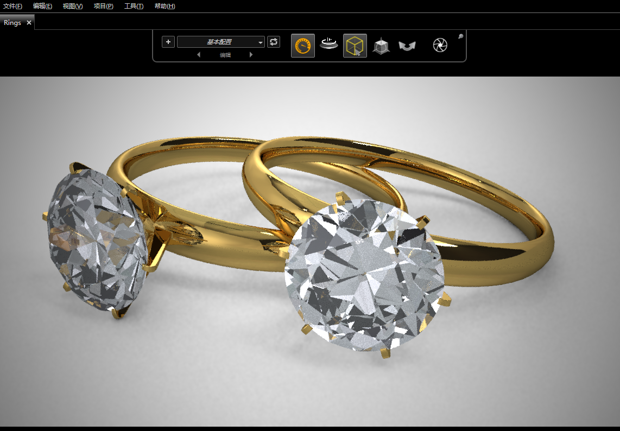The image size is (620, 431).
Task: Open the 编辑(E) menu
Action: pyautogui.click(x=42, y=6)
